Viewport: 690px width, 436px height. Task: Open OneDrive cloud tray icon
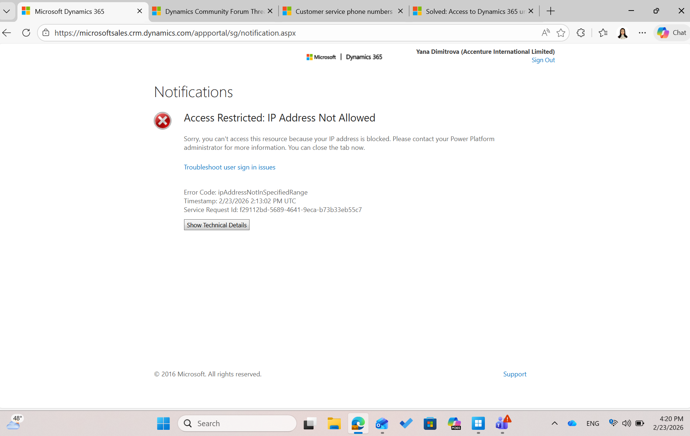click(x=572, y=423)
